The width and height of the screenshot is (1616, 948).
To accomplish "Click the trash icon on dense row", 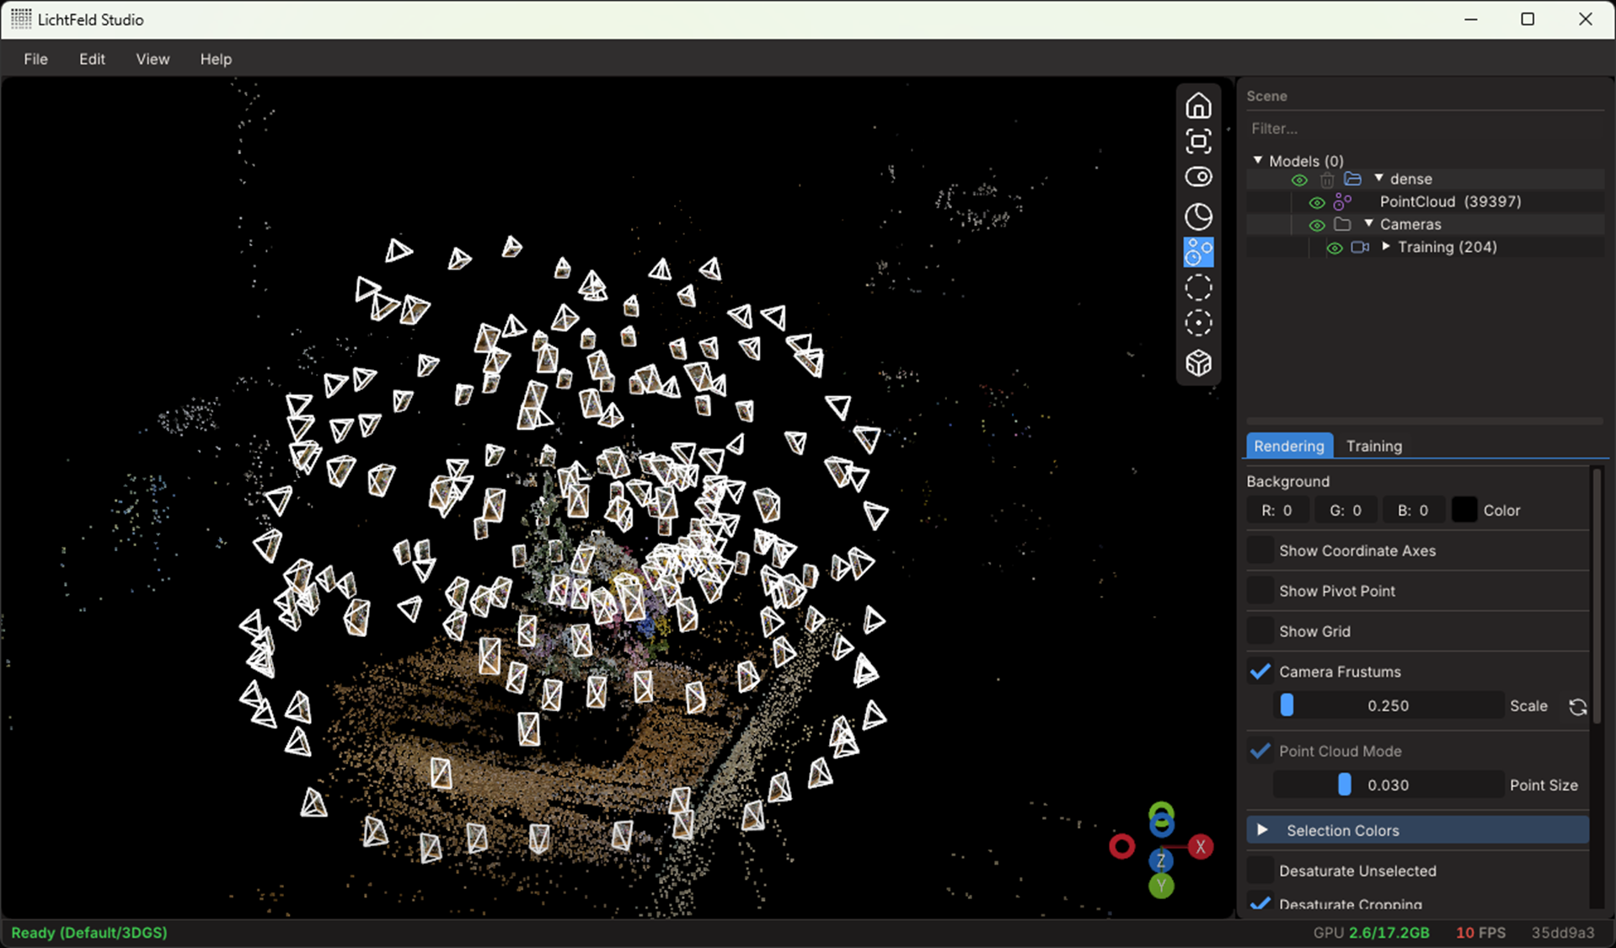I will [x=1327, y=179].
